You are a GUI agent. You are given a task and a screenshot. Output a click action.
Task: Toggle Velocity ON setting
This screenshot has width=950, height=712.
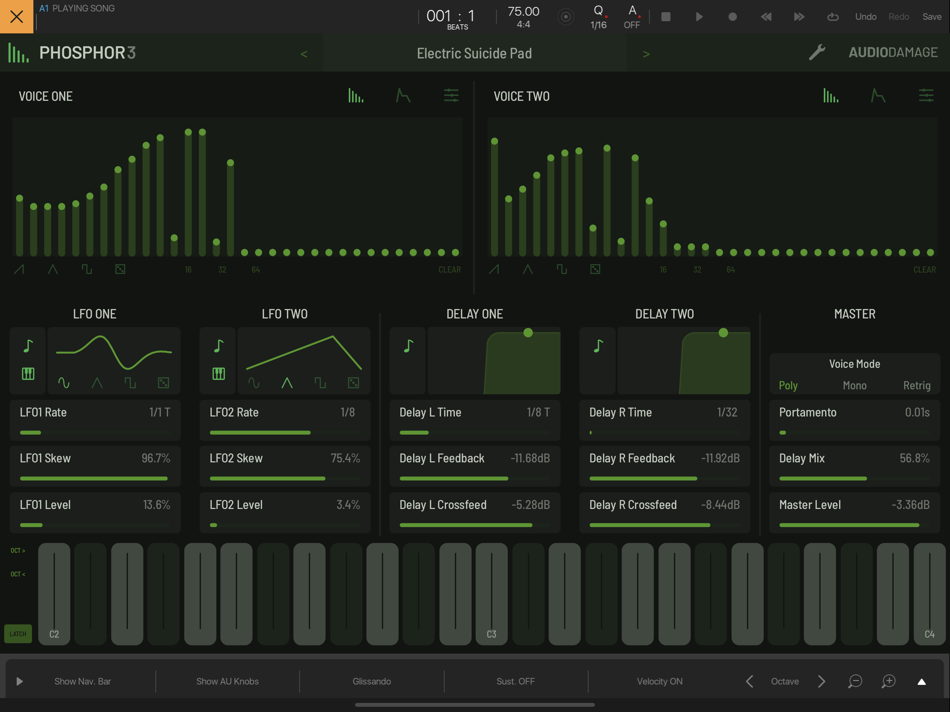659,681
